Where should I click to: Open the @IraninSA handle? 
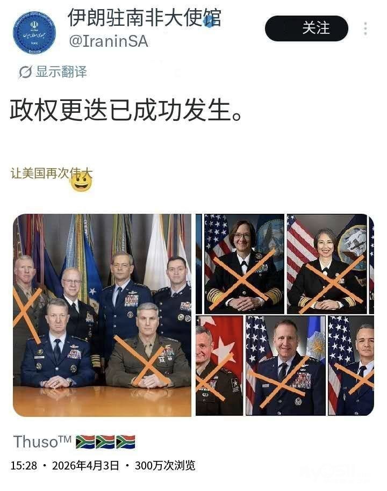[109, 42]
